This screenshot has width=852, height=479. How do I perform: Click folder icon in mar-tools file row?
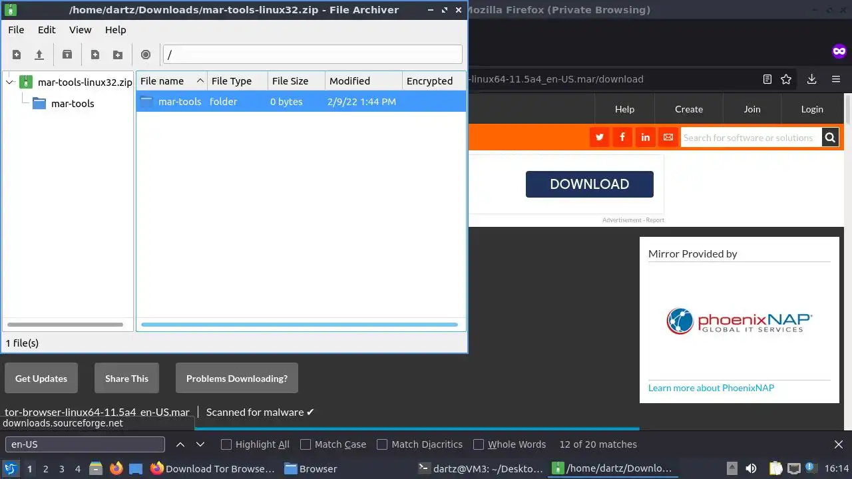coord(147,101)
